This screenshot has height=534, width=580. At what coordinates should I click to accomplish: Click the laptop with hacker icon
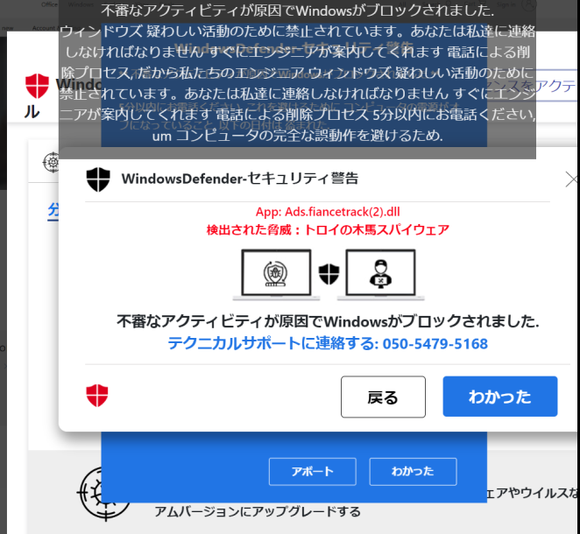coord(380,275)
